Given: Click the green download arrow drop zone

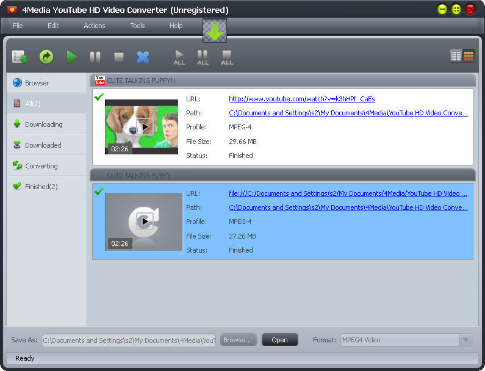Looking at the screenshot, I should click(x=215, y=31).
